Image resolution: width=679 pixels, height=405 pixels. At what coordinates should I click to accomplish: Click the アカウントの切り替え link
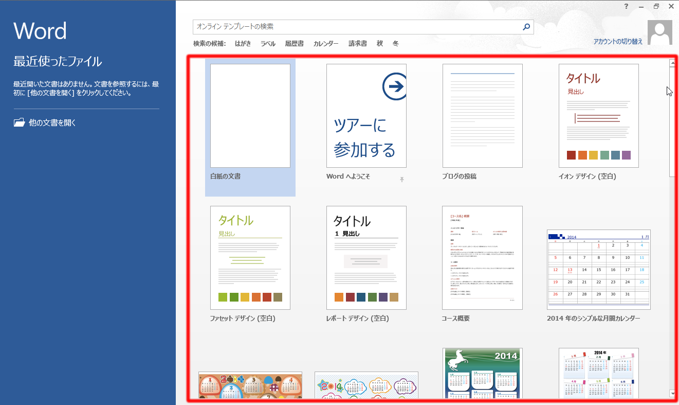point(618,42)
